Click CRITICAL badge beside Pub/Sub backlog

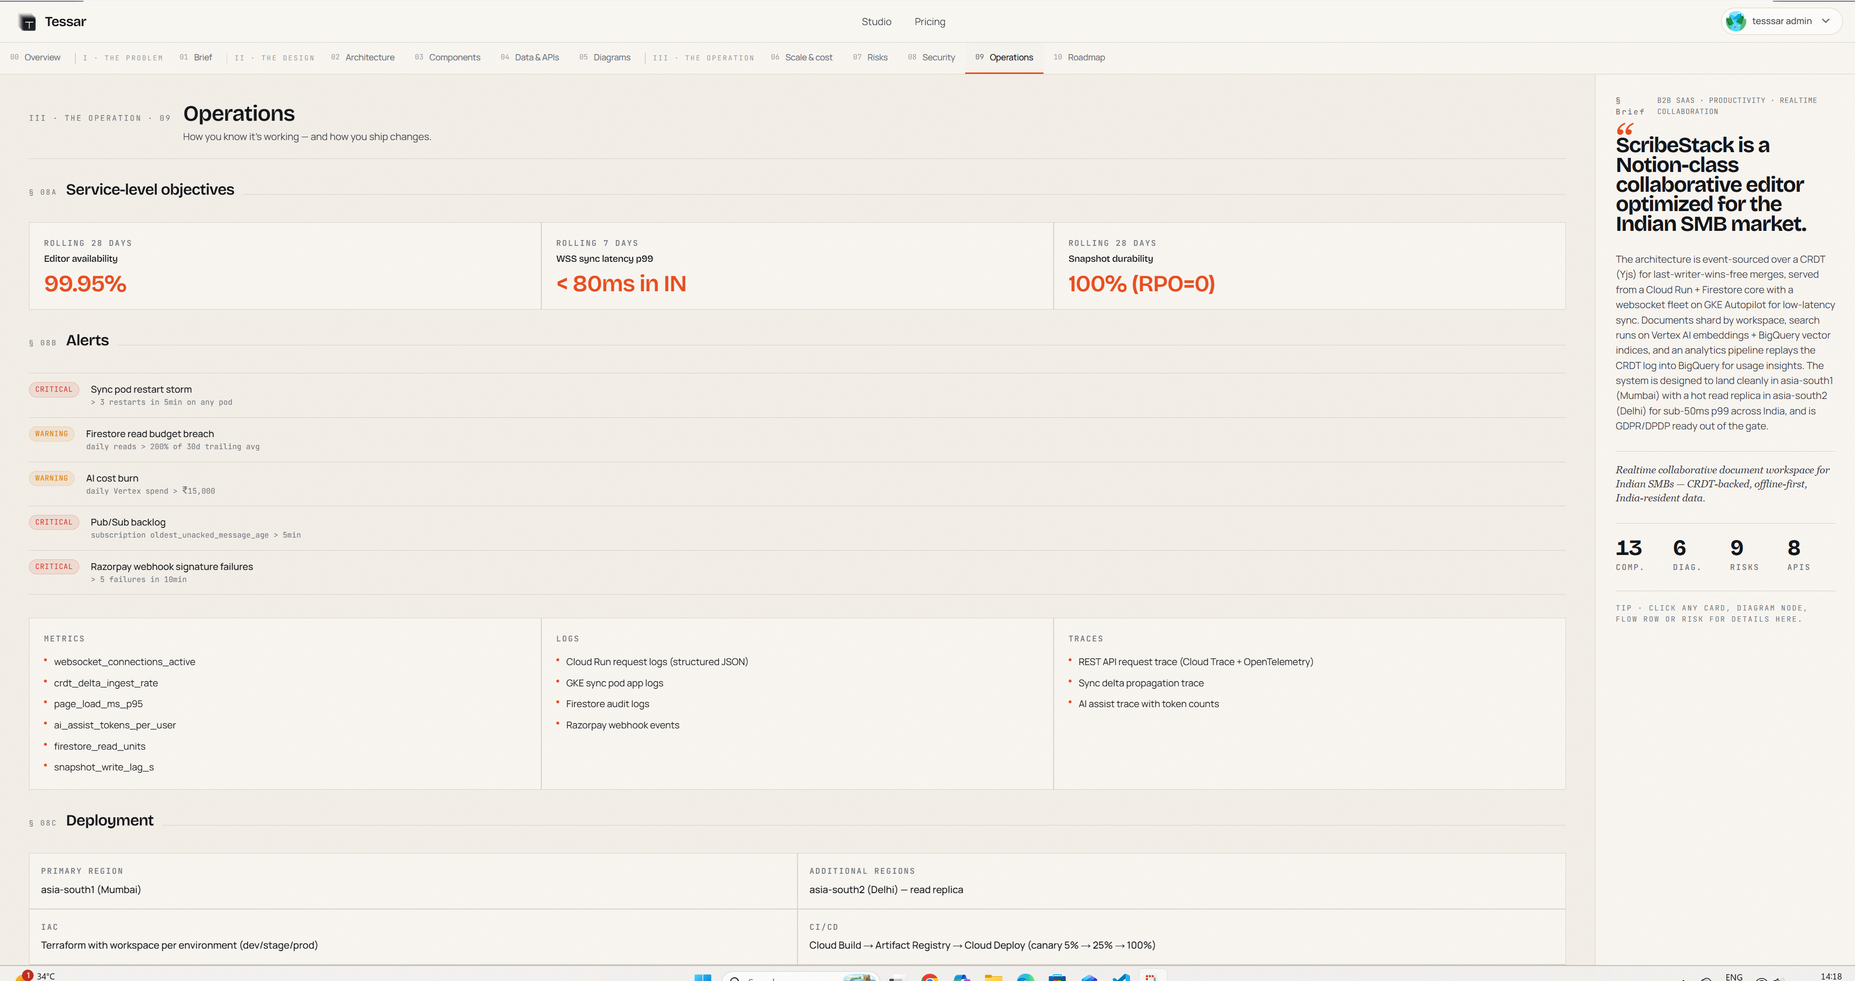point(54,523)
